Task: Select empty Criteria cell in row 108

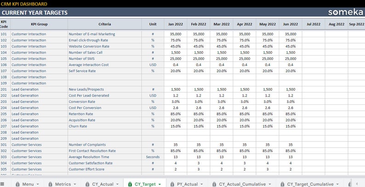Action: coord(104,77)
